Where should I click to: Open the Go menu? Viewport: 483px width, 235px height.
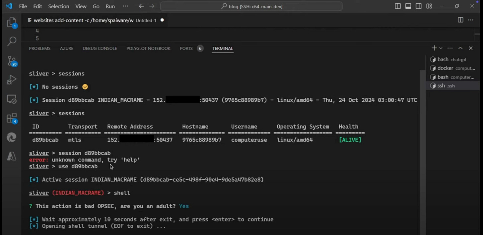pyautogui.click(x=96, y=6)
